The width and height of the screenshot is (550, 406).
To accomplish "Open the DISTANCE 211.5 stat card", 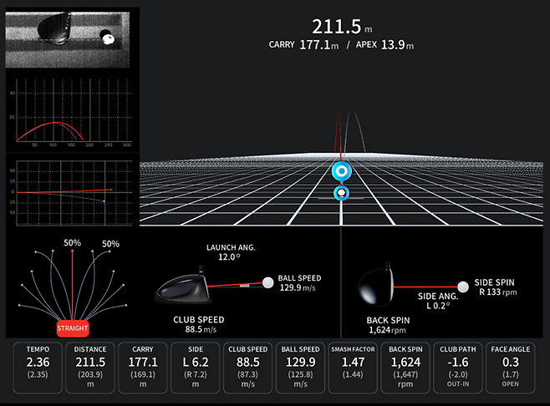I will (x=90, y=368).
